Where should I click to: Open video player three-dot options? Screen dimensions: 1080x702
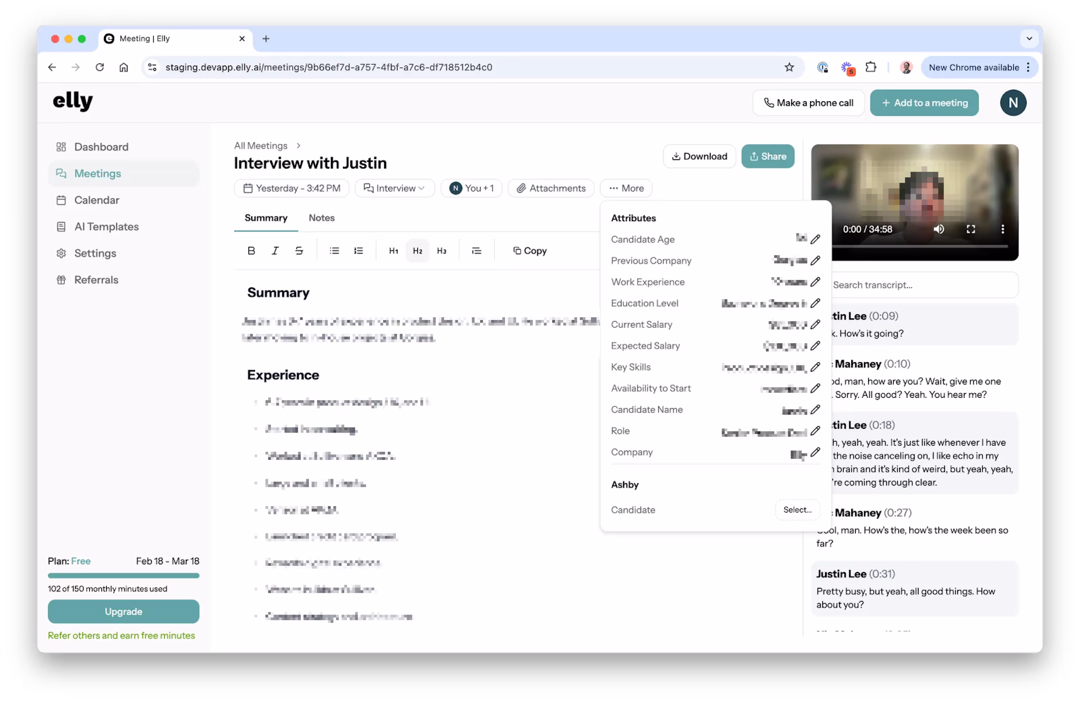[x=1002, y=229]
